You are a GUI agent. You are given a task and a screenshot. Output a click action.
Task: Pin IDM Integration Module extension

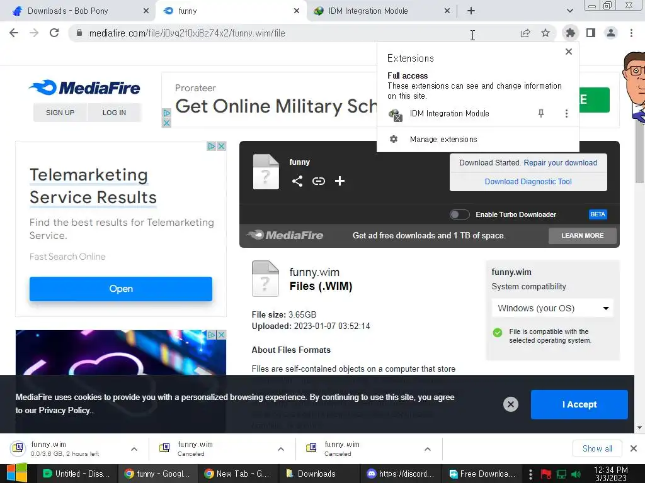pyautogui.click(x=541, y=113)
